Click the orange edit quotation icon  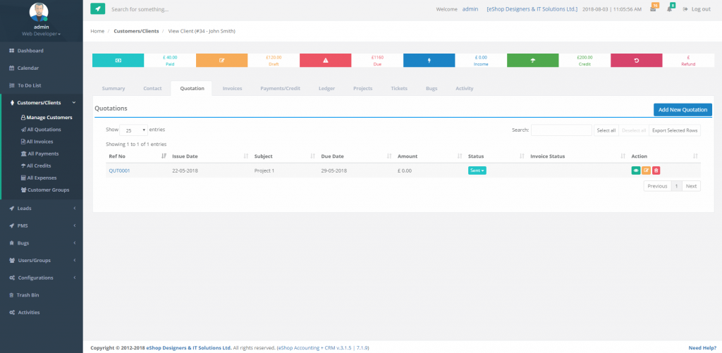(646, 171)
